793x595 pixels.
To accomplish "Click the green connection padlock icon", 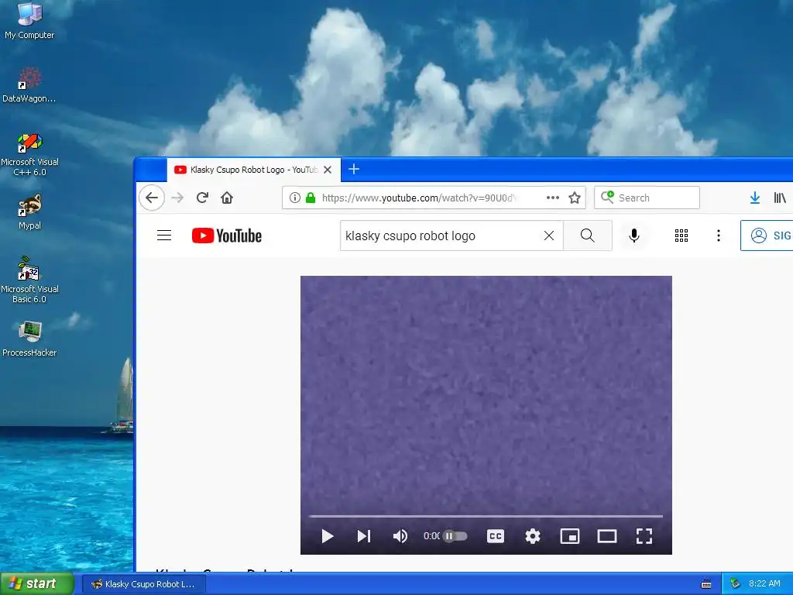I will pyautogui.click(x=311, y=198).
